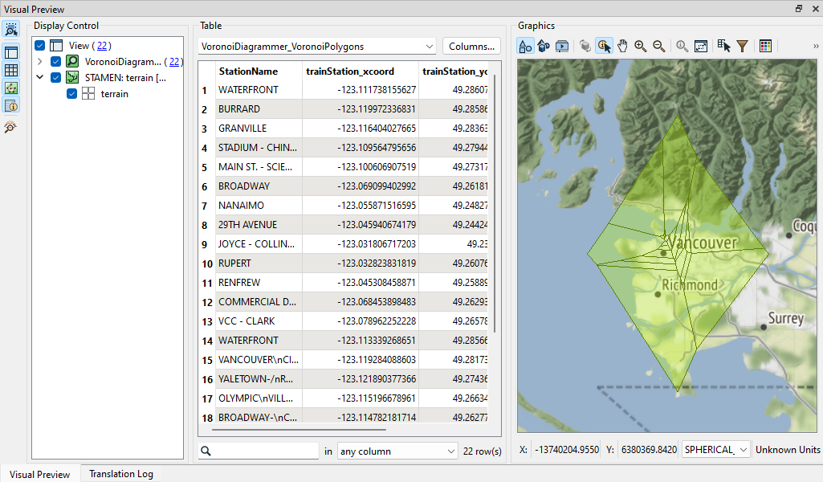Click the Columns... button
Screen dimensions: 823x482
point(471,47)
